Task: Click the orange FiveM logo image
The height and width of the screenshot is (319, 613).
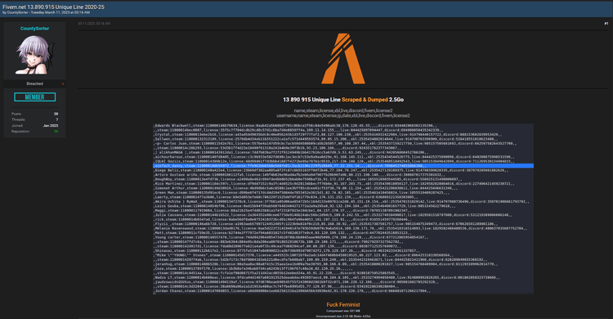Action: [342, 59]
